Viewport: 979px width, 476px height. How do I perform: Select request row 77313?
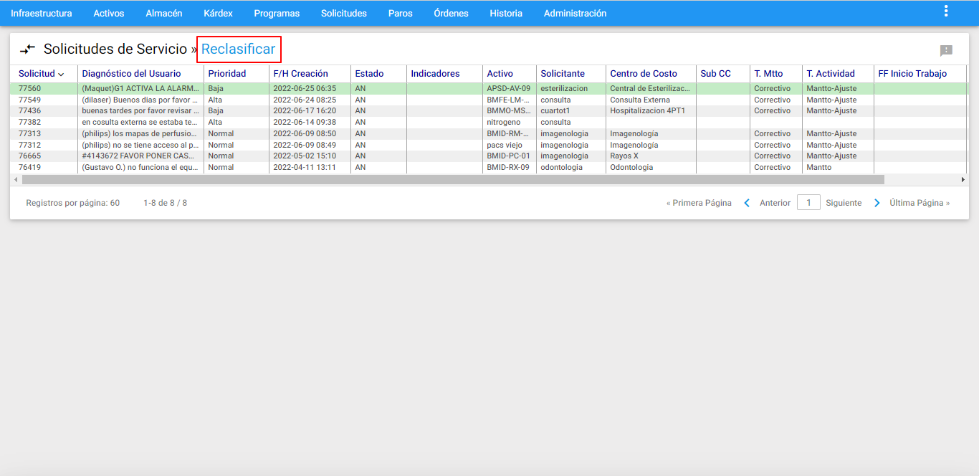488,133
